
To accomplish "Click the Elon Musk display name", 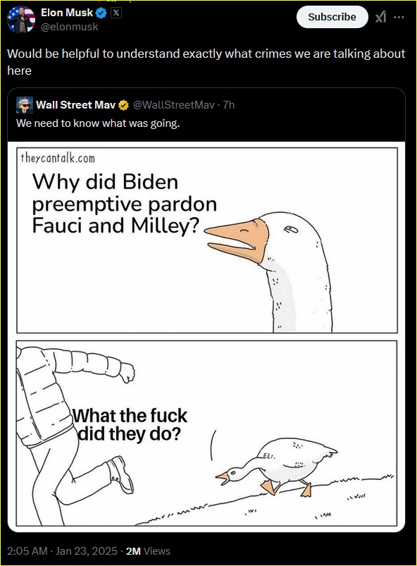I will 67,13.
